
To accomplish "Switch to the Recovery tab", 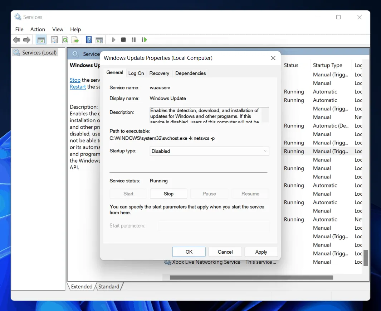I will [159, 73].
